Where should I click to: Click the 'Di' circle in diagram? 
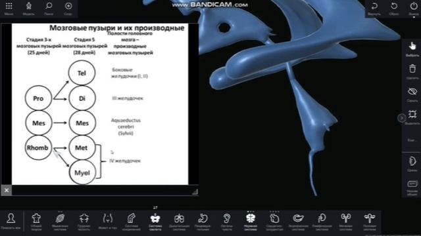click(82, 98)
